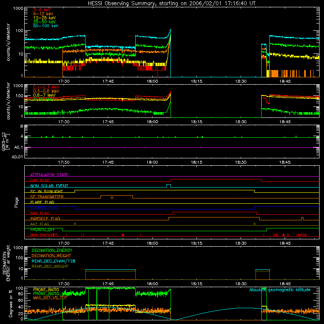This screenshot has width=324, height=324.
Task: Select the yellow FRONT_RATIO legend label
Action: click(46, 290)
